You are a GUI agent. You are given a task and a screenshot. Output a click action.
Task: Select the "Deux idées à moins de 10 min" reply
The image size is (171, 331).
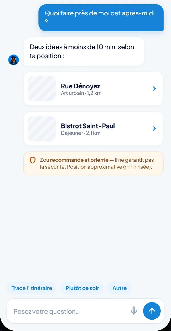pos(84,52)
